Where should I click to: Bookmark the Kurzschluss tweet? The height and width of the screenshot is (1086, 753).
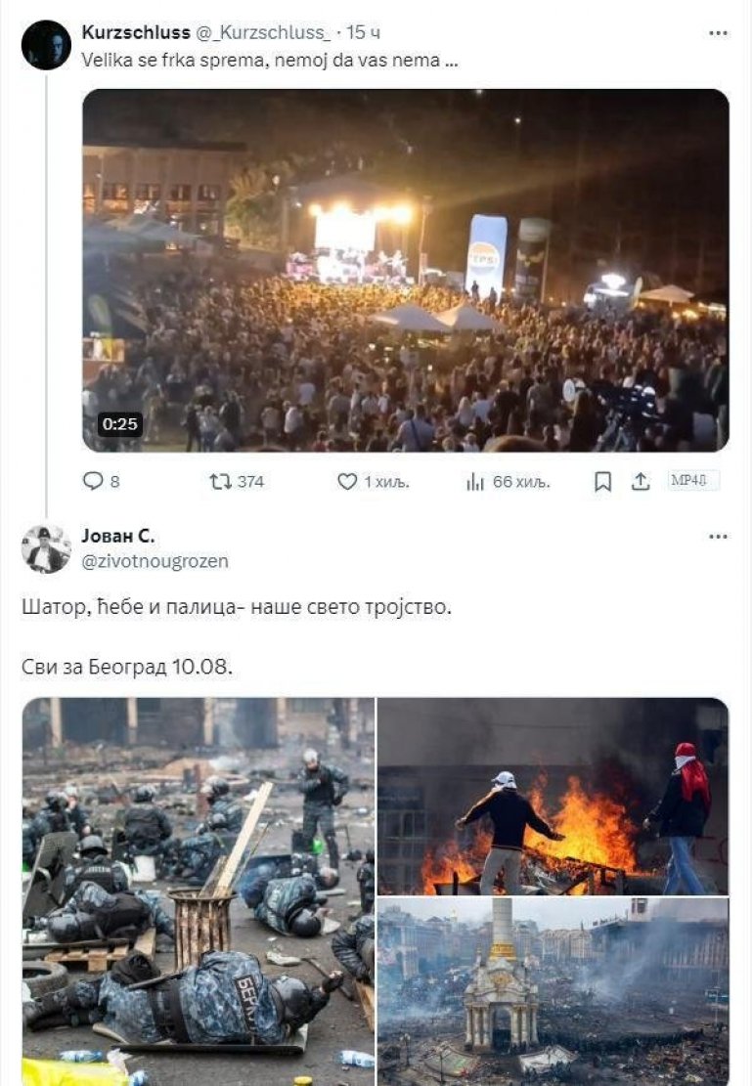tap(603, 482)
